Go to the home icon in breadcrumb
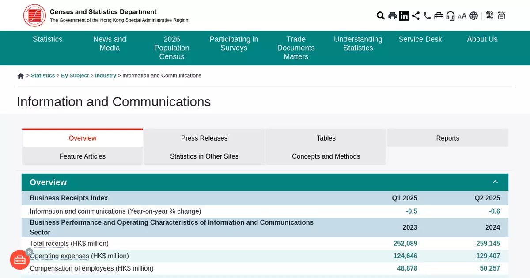Screen dimensions: 530x278 [21, 76]
